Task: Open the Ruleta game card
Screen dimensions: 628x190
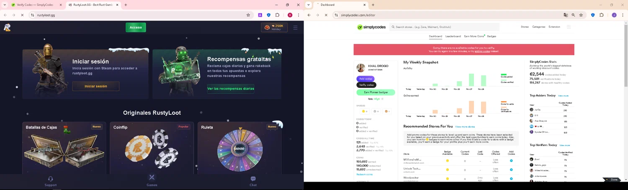Action: 239,148
